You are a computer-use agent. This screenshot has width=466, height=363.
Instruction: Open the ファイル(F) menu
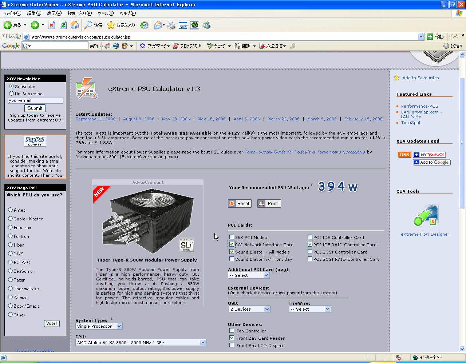pos(12,13)
